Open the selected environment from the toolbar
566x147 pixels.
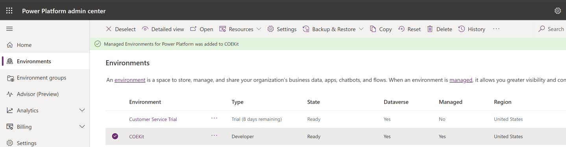[x=202, y=29]
